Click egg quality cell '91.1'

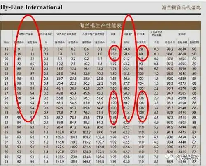pos(170,132)
